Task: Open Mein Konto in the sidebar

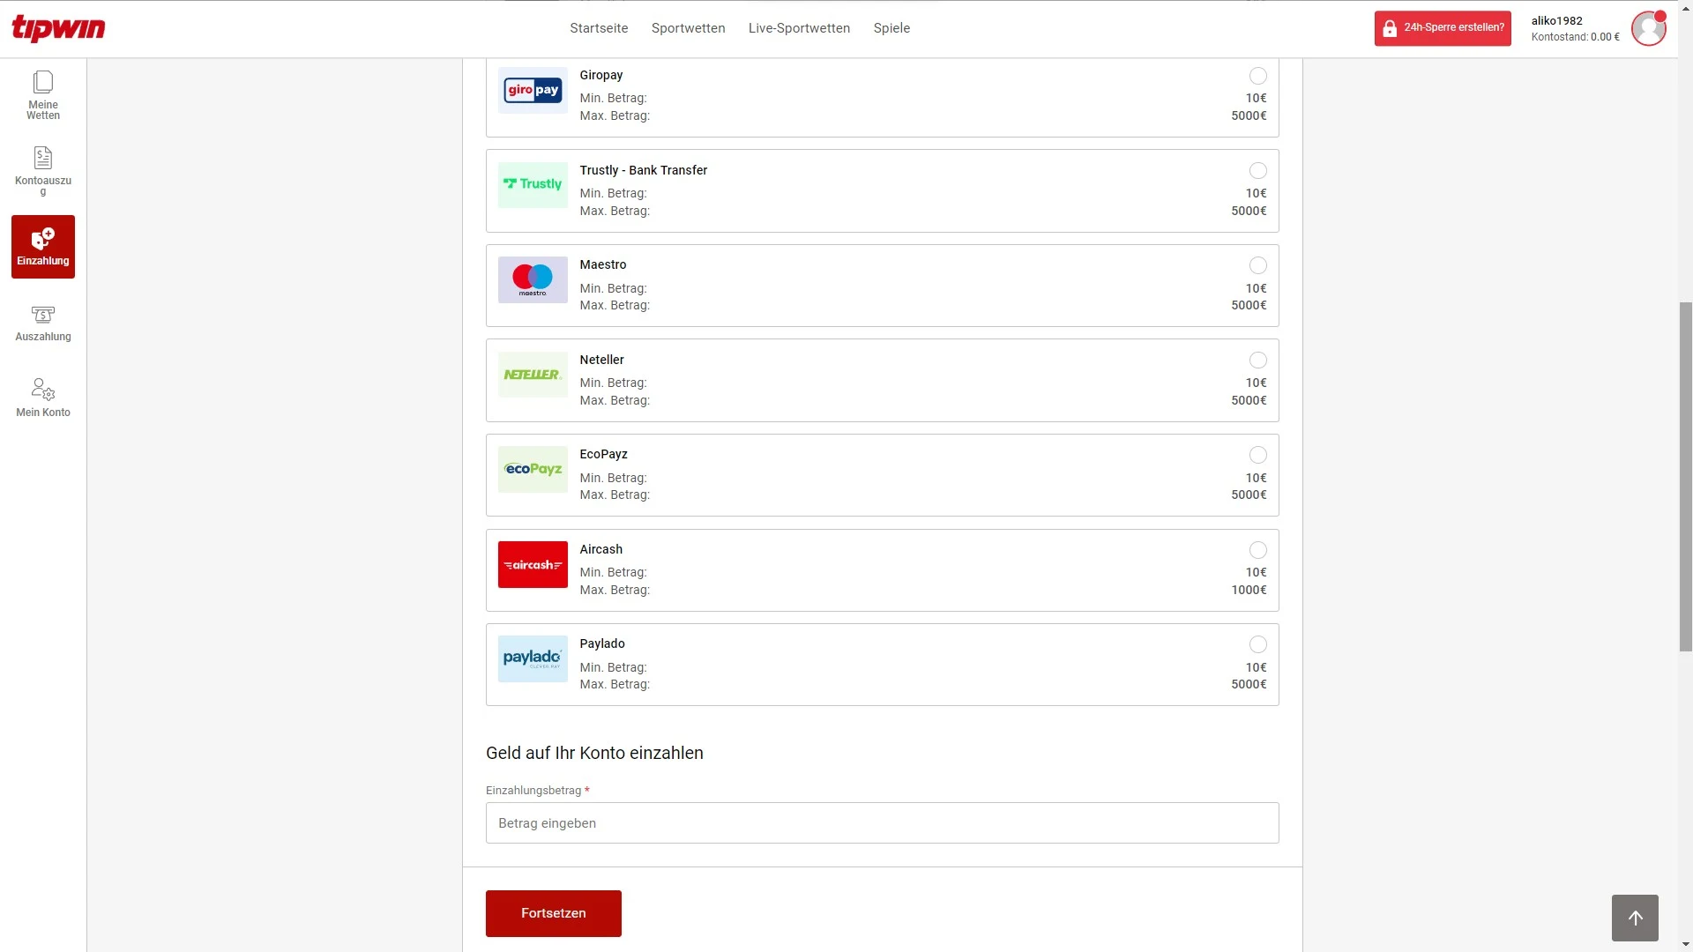Action: coord(43,398)
